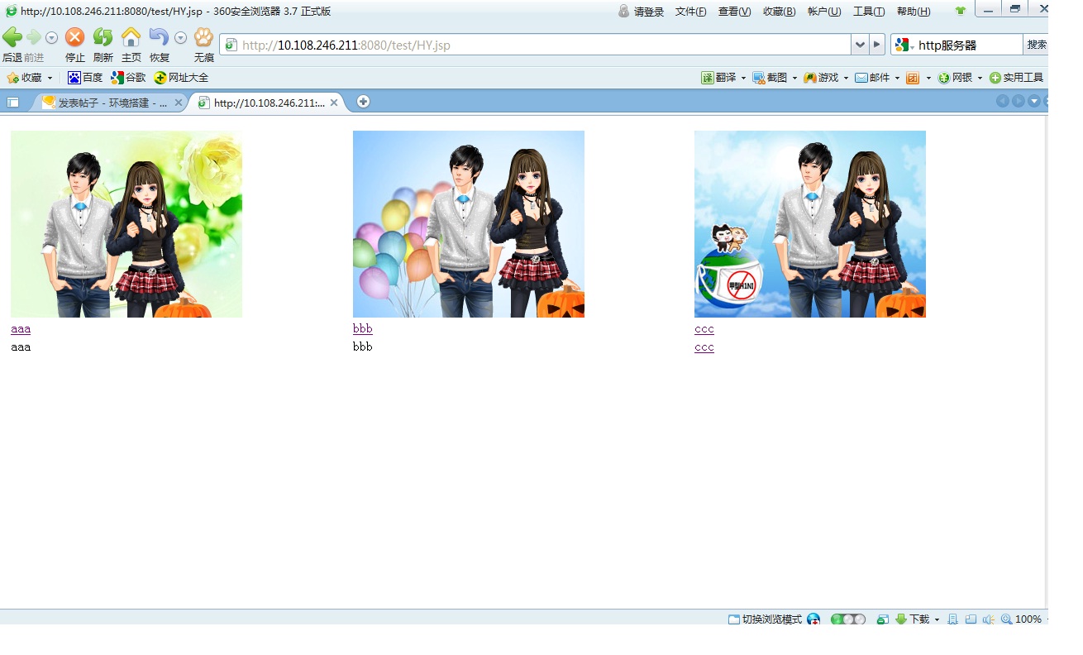Close the 发表帖子 tab
This screenshot has width=1083, height=655.
(178, 103)
